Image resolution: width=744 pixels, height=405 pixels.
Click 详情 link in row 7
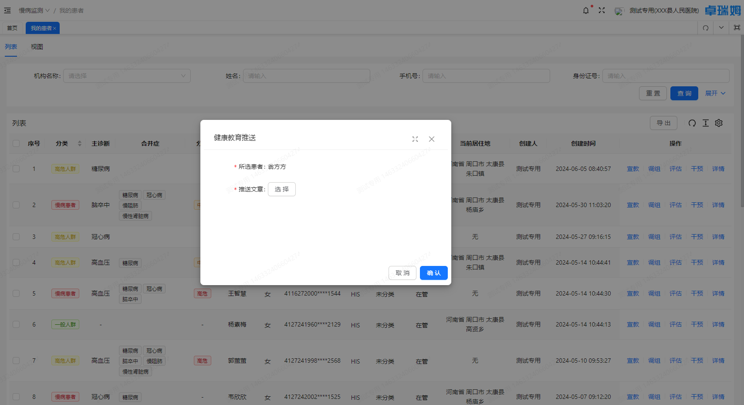pos(718,361)
